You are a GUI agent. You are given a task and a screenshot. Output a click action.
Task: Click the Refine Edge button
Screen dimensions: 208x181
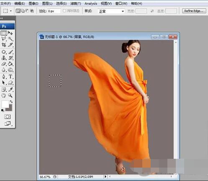pos(194,11)
